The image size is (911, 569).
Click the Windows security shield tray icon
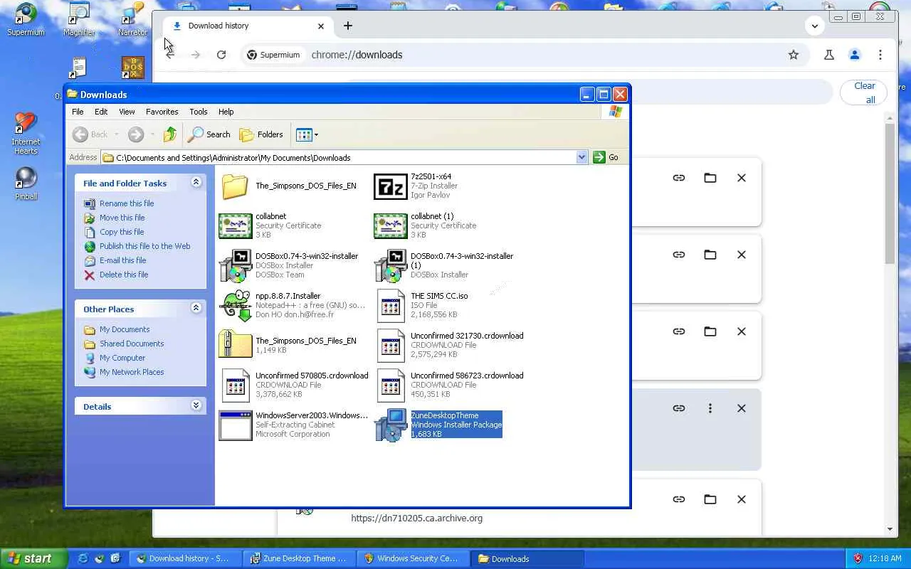point(858,558)
